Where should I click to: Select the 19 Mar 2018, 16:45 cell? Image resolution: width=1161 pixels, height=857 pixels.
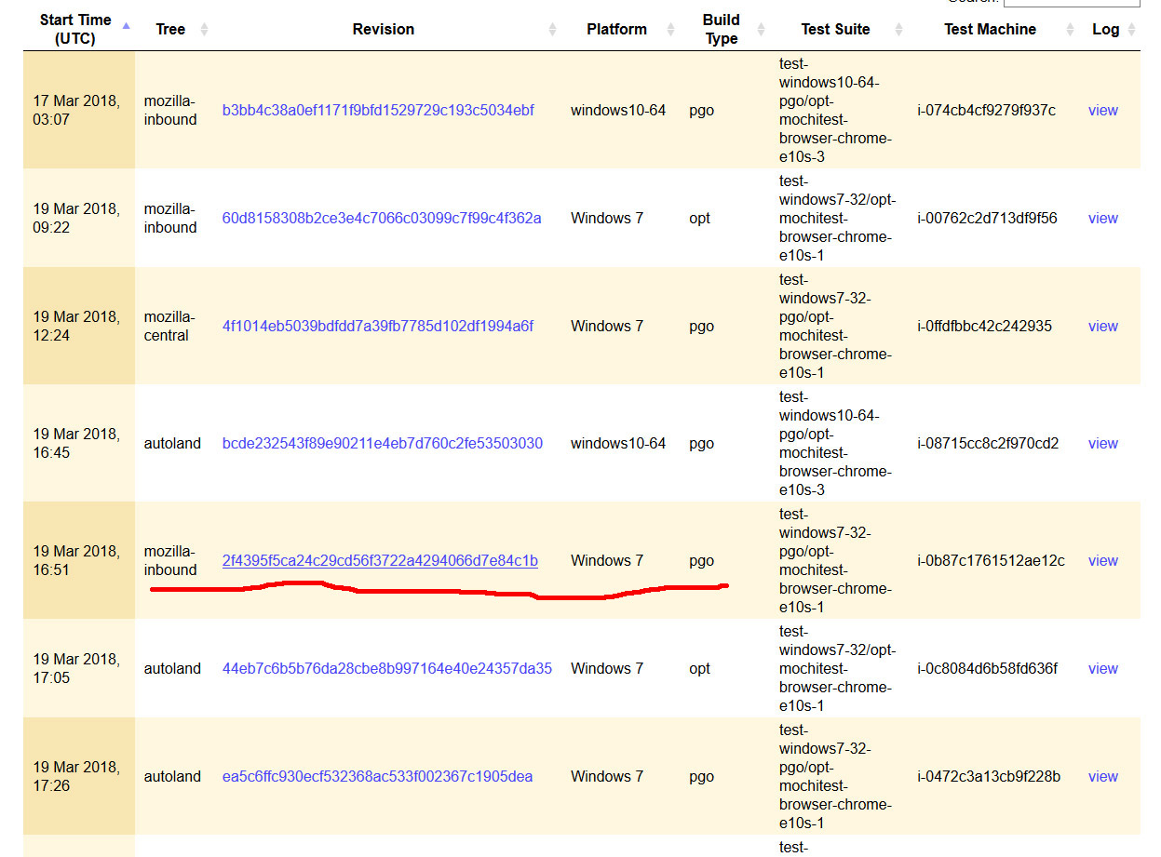pyautogui.click(x=79, y=443)
